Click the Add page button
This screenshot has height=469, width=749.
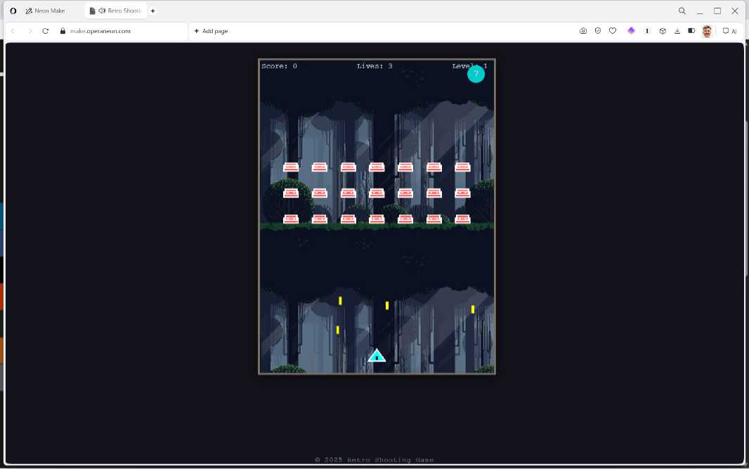pyautogui.click(x=211, y=31)
